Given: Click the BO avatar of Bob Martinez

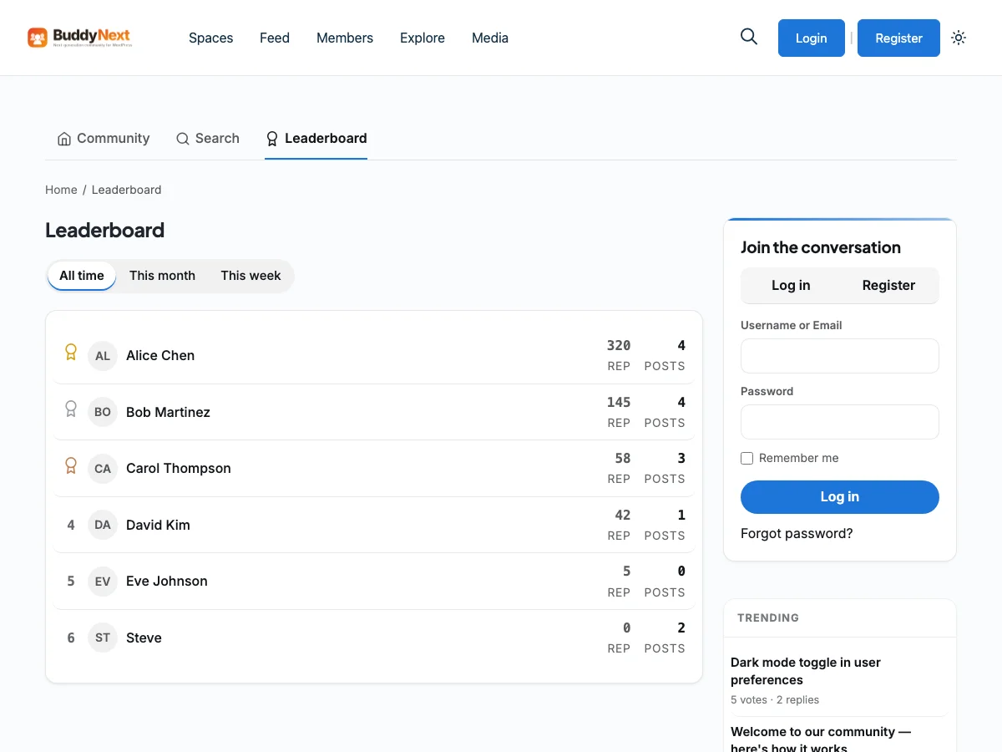Looking at the screenshot, I should (103, 412).
